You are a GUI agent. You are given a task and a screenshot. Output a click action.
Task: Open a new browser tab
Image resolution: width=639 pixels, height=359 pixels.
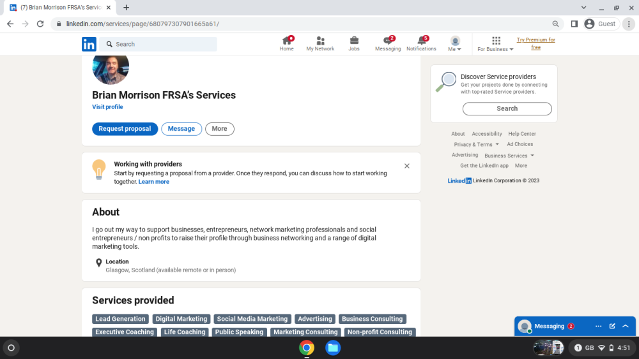point(127,7)
